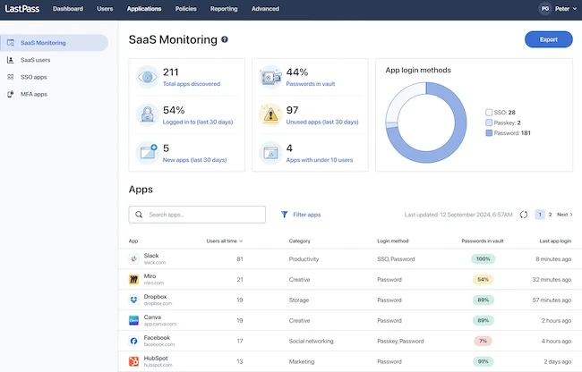Click the refresh icon beside last updated time

(x=524, y=215)
